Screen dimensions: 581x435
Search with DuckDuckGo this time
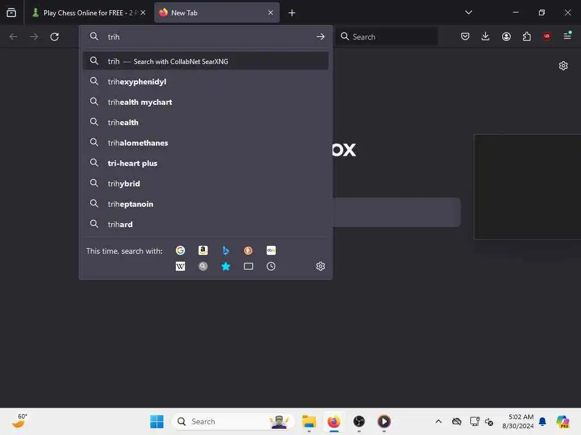coord(249,250)
